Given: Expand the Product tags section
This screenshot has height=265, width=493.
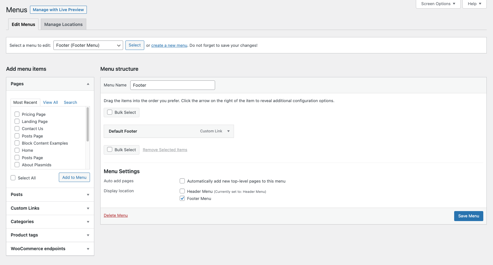Looking at the screenshot, I should [x=88, y=235].
